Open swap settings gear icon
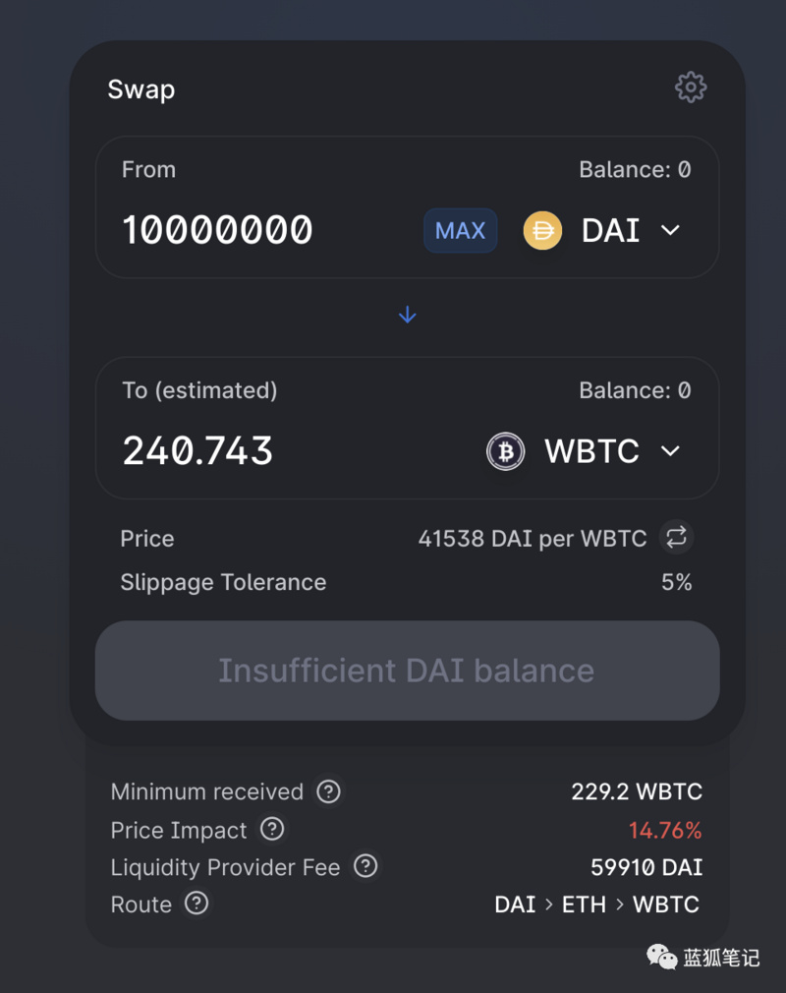The width and height of the screenshot is (786, 993). point(691,88)
